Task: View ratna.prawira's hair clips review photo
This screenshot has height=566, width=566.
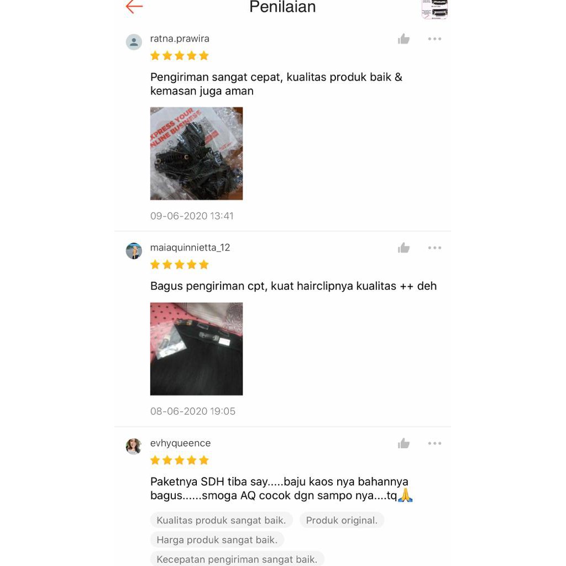Action: pyautogui.click(x=196, y=154)
